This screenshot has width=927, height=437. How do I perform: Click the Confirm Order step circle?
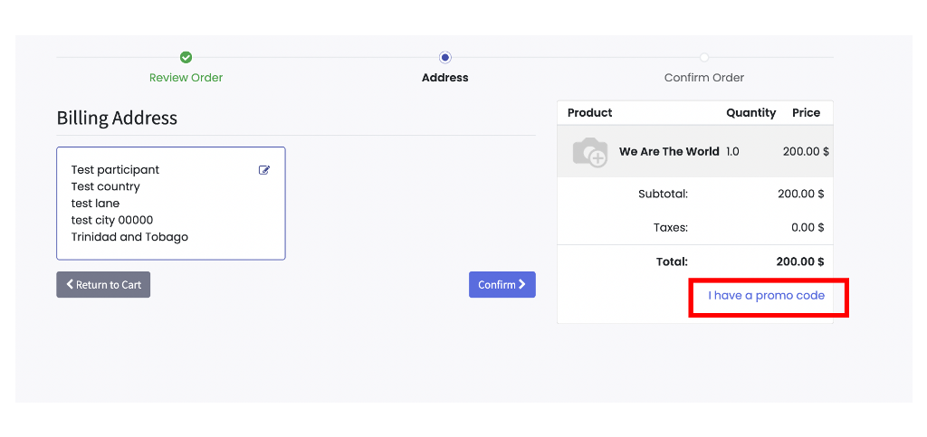point(704,57)
